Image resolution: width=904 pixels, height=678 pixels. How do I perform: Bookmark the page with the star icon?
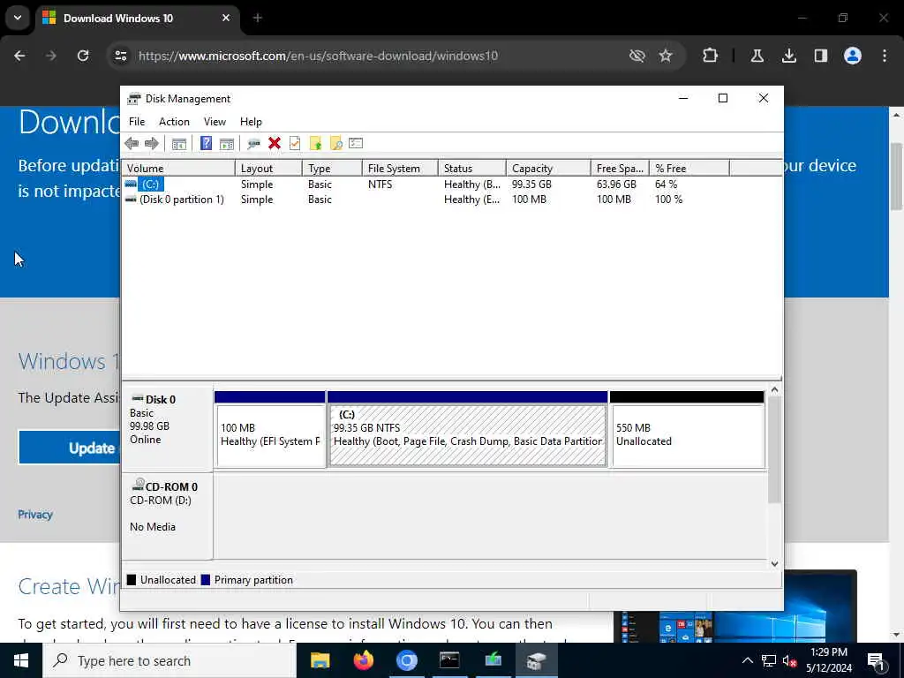pos(666,56)
